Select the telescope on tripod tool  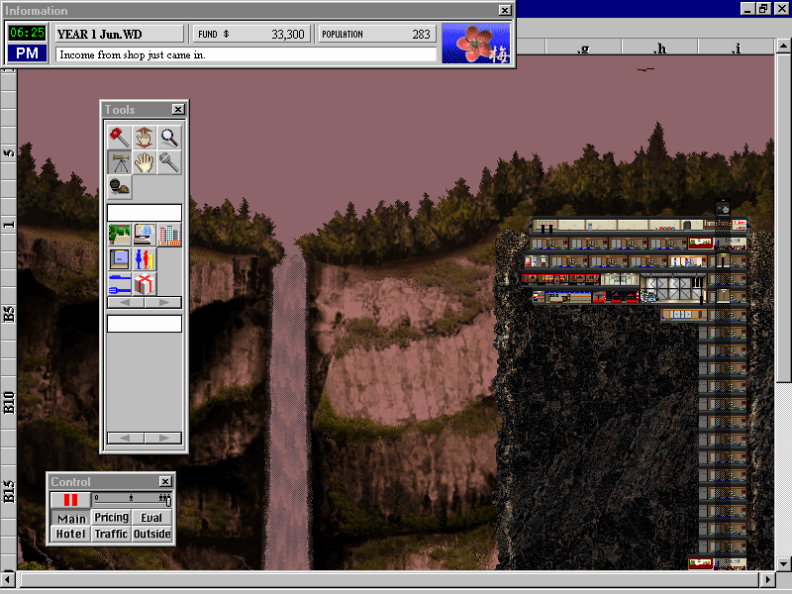[119, 162]
